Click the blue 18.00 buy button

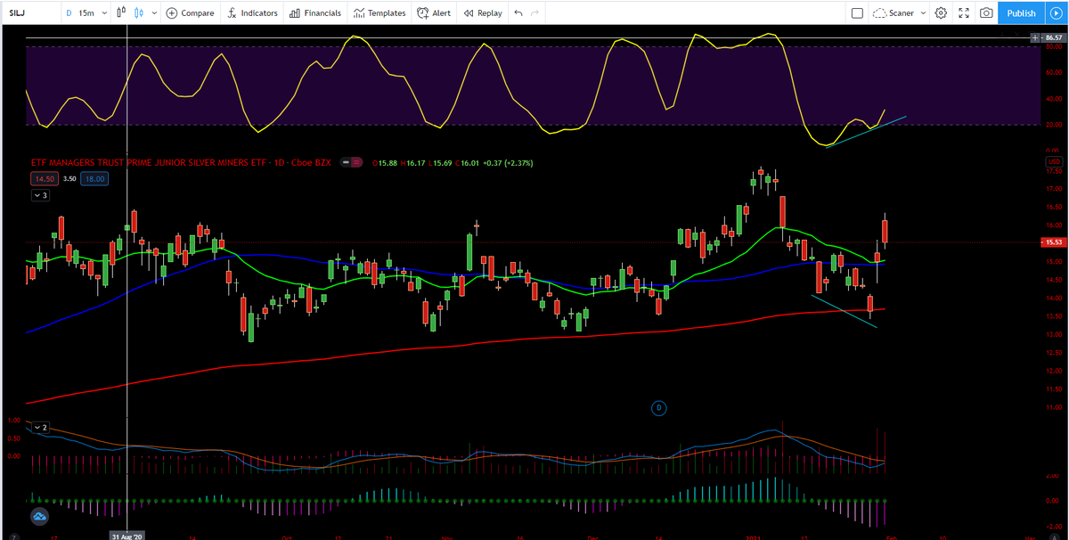point(94,179)
